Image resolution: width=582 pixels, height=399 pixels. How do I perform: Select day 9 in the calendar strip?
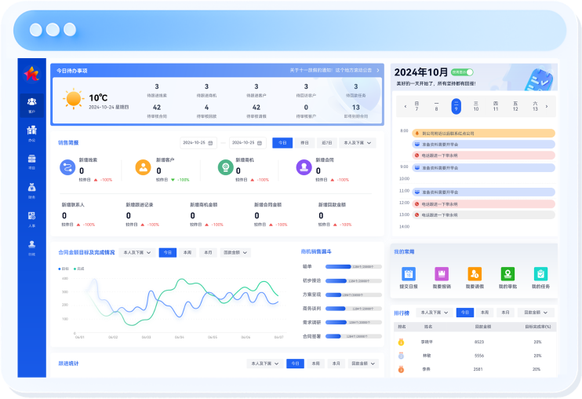457,107
